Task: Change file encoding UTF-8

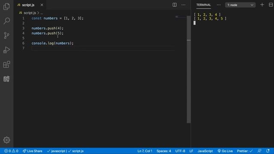Action: (180, 151)
